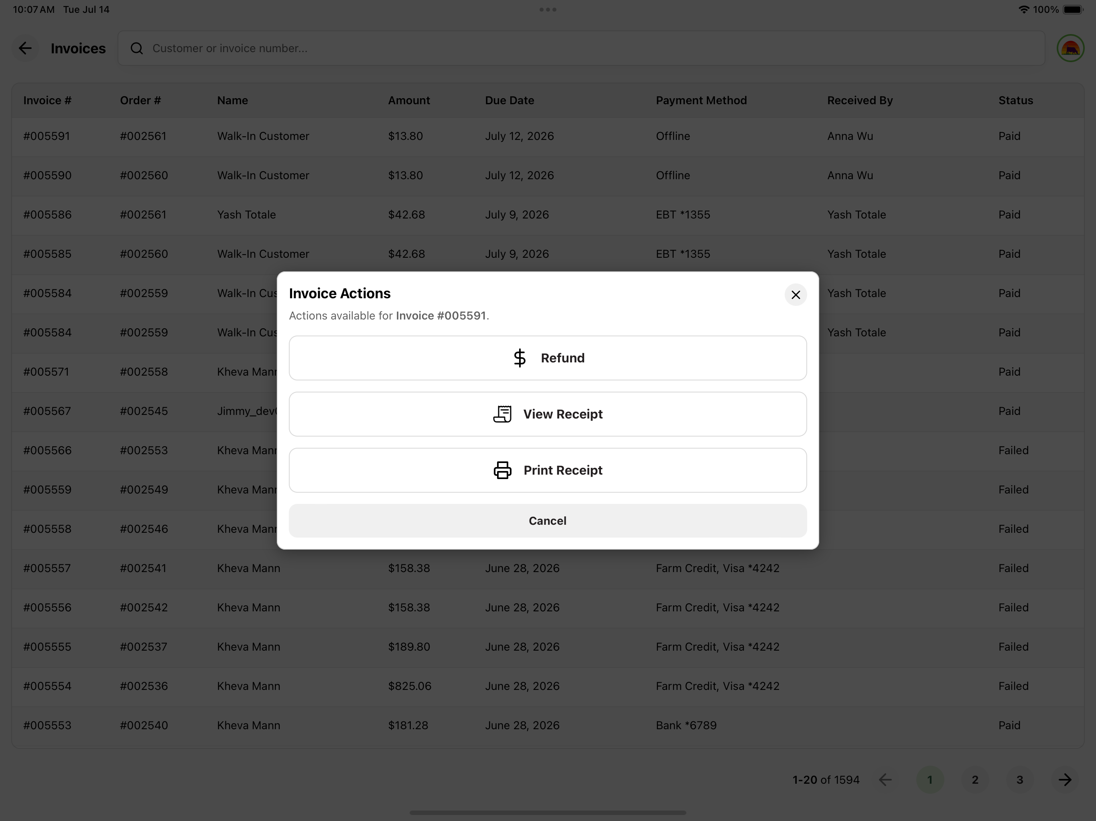Click invoice #005559 cell
Viewport: 1096px width, 821px height.
[47, 489]
